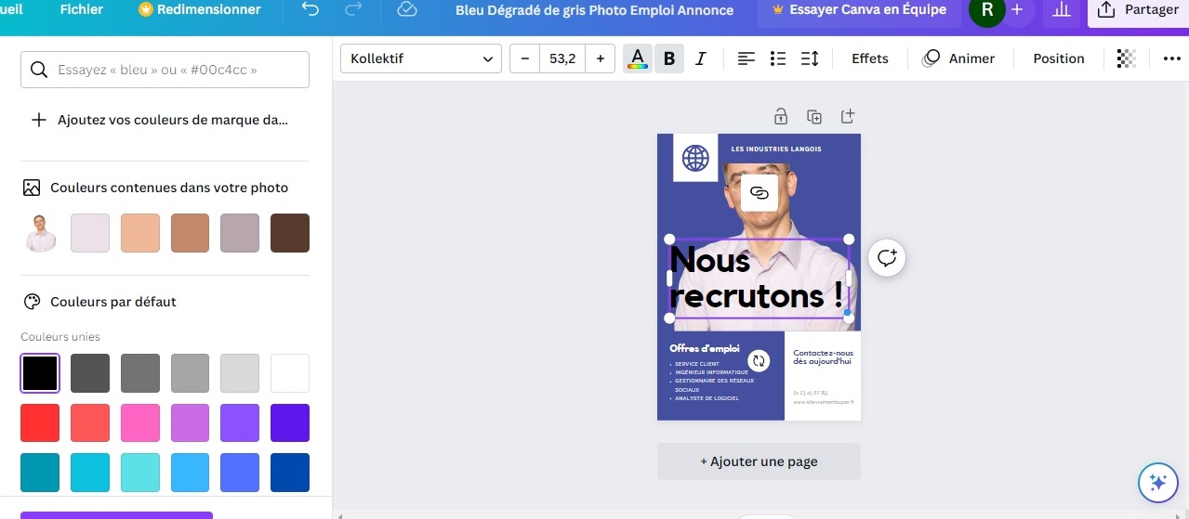Click the photo colors image icon
Screen dimensions: 1189x519
pyautogui.click(x=32, y=188)
